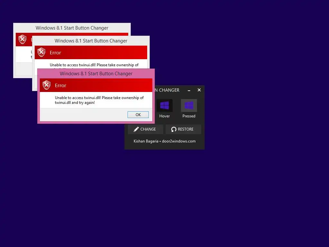Select the Hover start button image

164,105
